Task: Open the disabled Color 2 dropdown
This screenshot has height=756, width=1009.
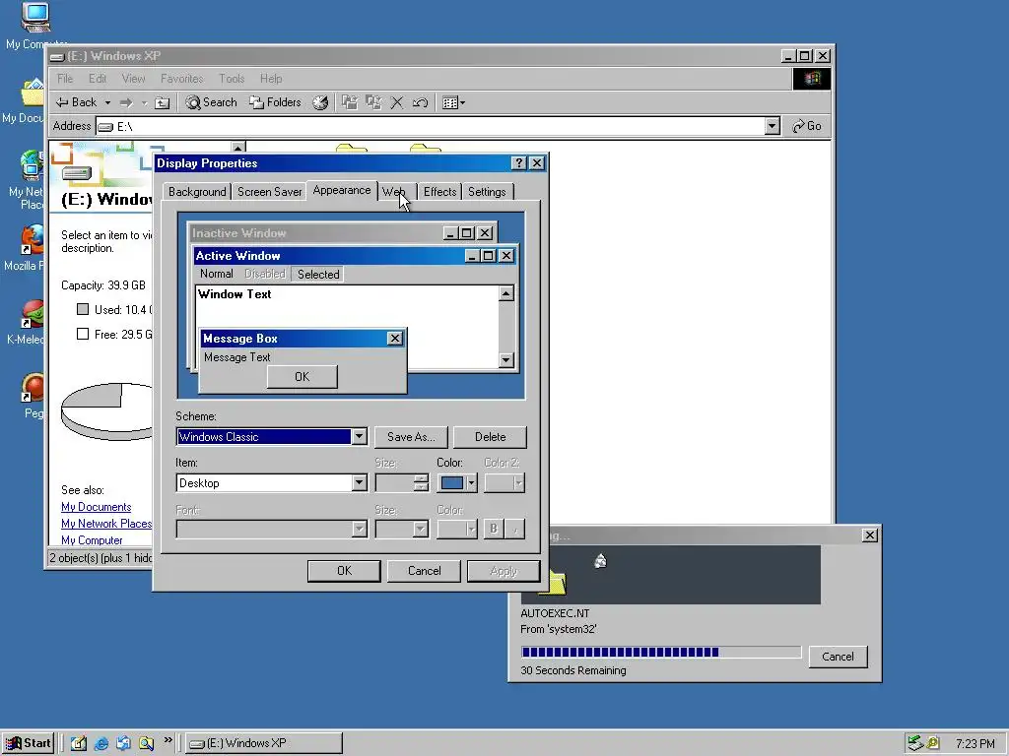Action: [504, 482]
